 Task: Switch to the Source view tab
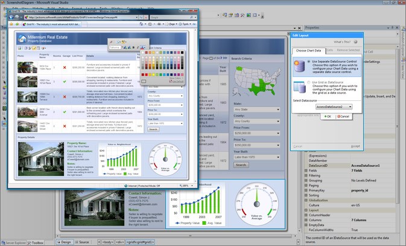pyautogui.click(x=82, y=242)
